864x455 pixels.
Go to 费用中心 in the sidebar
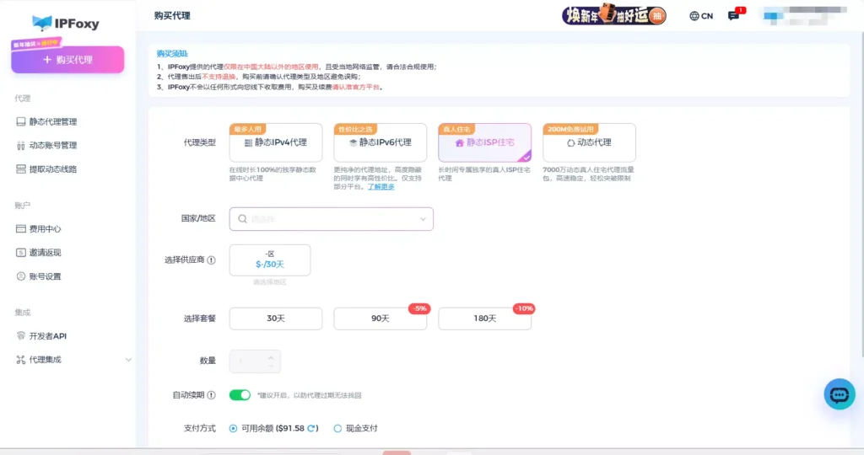click(x=45, y=229)
